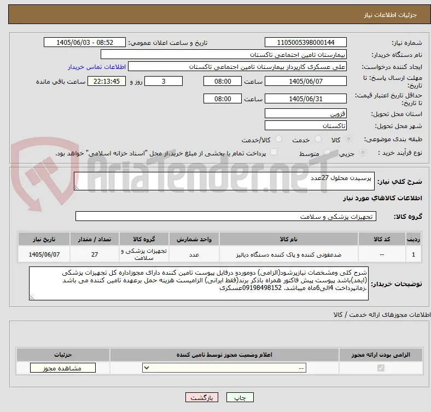Select the کالا/خدمت radio button
Viewport: 431px width, 412px height.
(279, 139)
